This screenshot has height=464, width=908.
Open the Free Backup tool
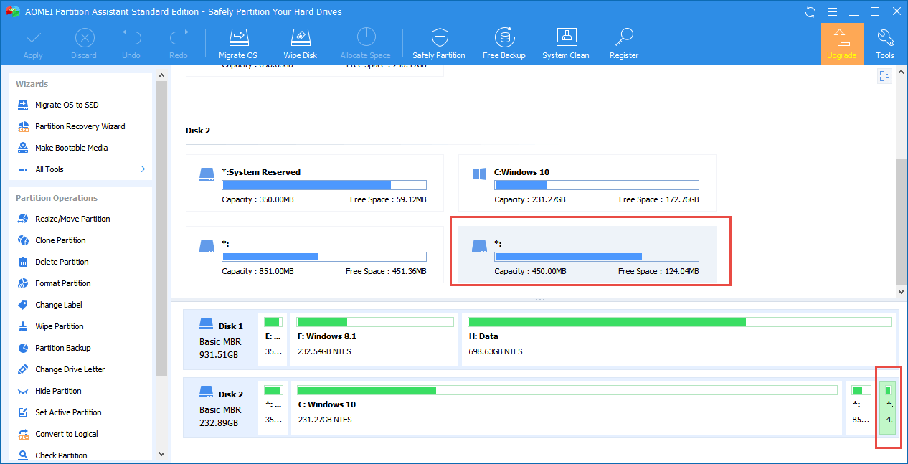504,44
